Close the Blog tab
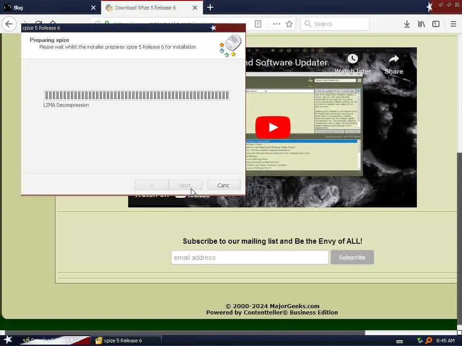Viewport: 462px width, 346px height. tap(93, 8)
